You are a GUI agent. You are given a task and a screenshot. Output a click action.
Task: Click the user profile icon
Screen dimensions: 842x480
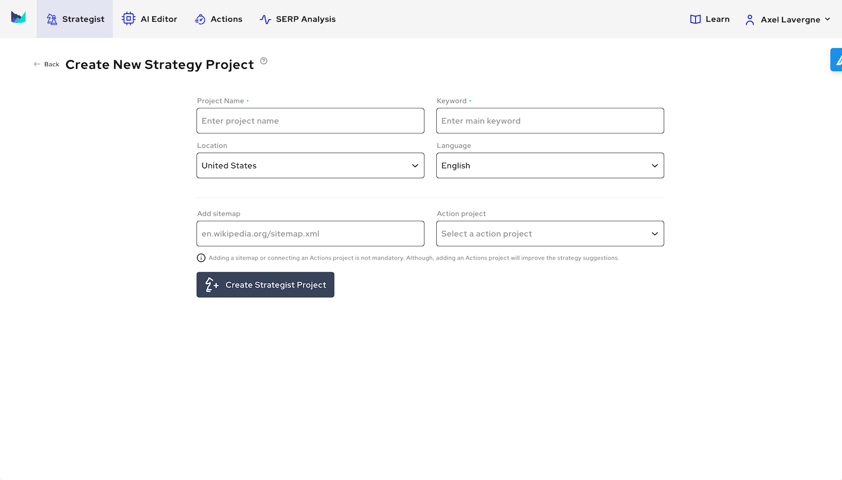pos(750,19)
